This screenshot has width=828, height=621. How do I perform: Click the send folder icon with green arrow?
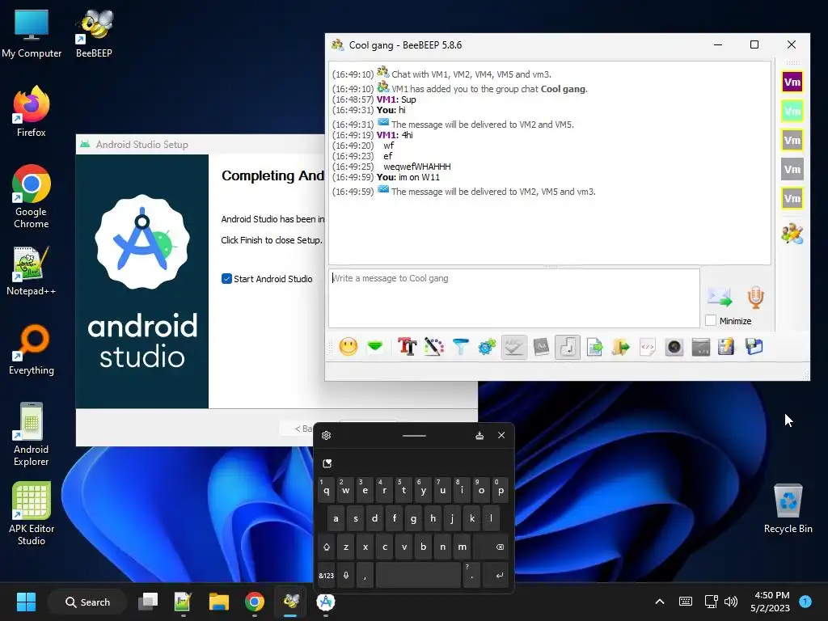tap(621, 347)
